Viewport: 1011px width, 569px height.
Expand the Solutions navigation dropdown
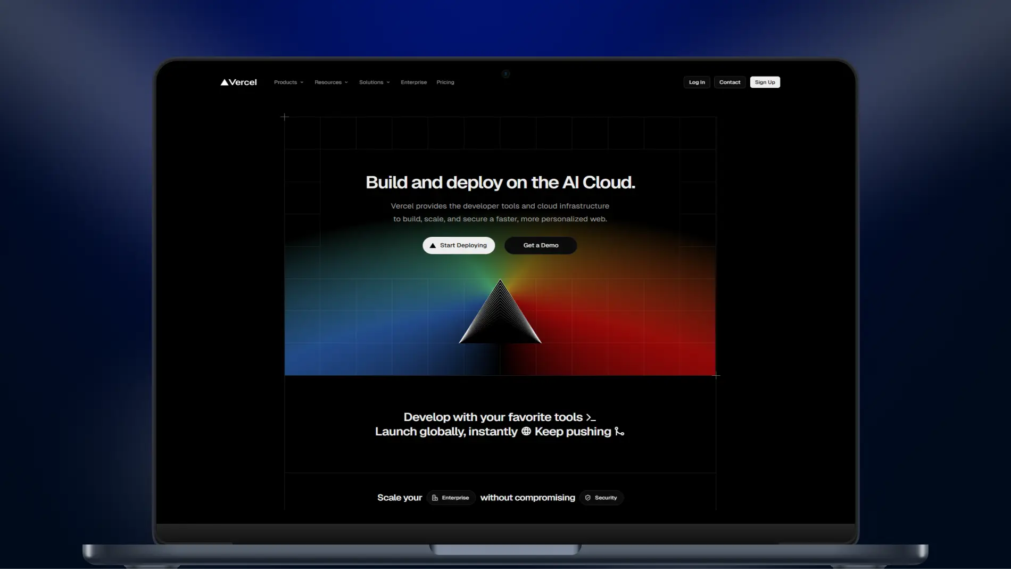click(x=374, y=83)
